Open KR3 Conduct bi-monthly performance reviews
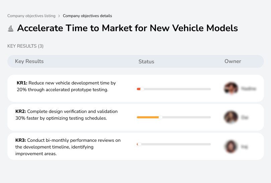 (68, 147)
